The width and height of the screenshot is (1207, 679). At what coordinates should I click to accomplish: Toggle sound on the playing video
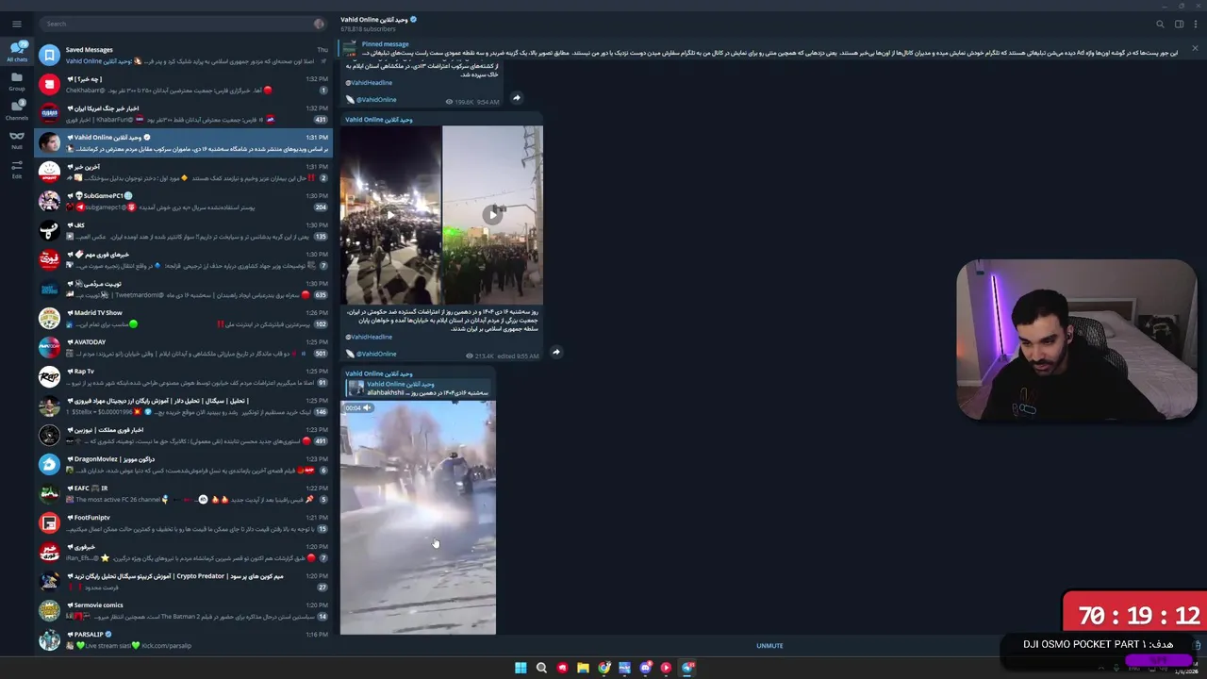(x=367, y=407)
